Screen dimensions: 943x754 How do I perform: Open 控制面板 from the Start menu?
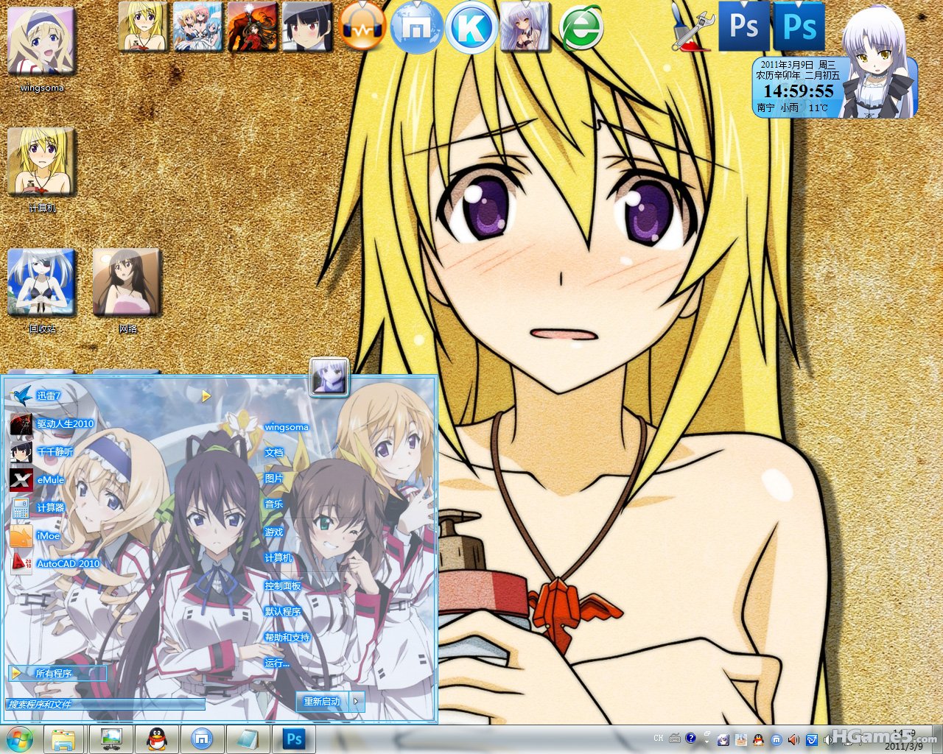[x=283, y=585]
